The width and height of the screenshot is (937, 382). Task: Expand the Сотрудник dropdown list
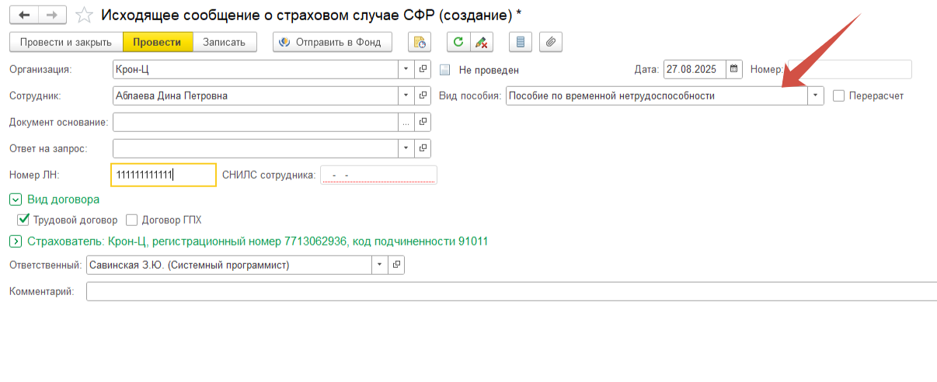pos(406,95)
